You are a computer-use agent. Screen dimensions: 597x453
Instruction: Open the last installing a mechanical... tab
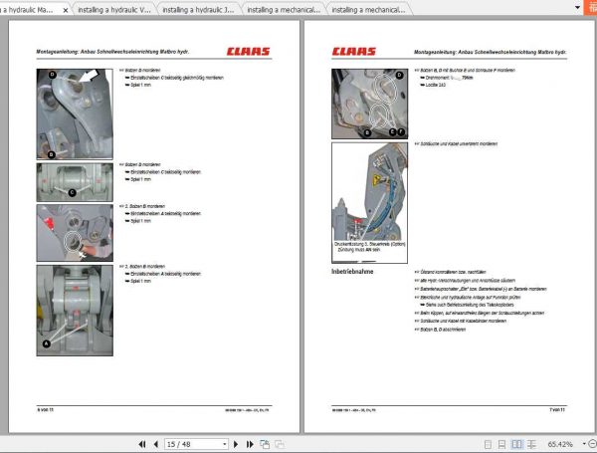[368, 10]
